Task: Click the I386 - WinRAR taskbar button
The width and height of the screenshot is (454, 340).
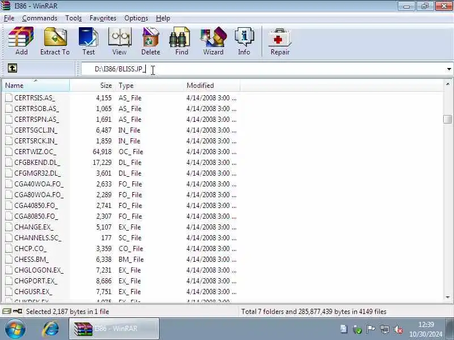Action: (114, 329)
